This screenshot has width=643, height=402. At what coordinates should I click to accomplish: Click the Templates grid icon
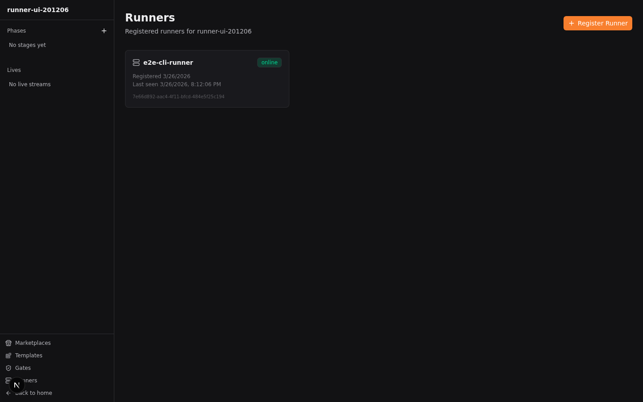click(8, 356)
